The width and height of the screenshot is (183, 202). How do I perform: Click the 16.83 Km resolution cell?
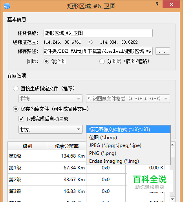[x=66, y=191]
